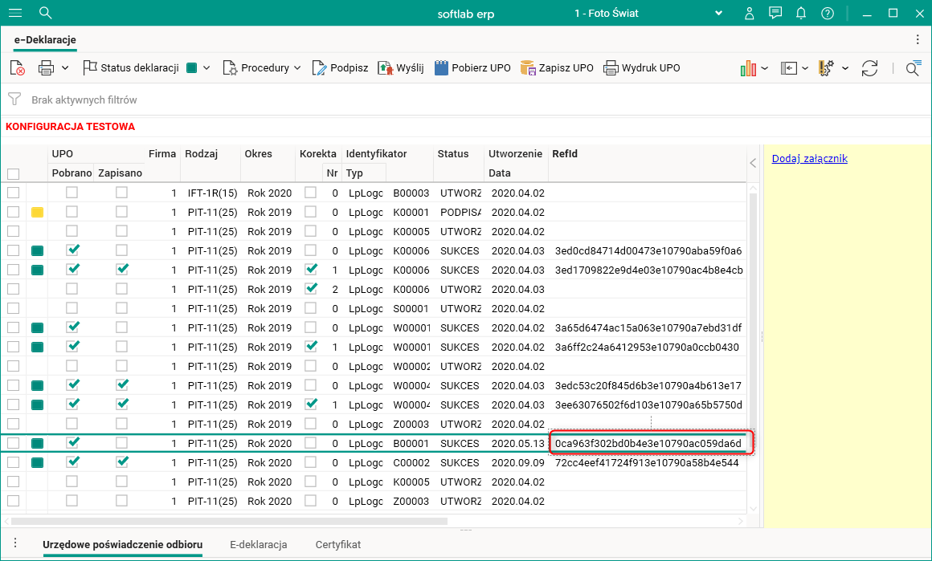Click the Dodaj załącznik link

(x=809, y=158)
